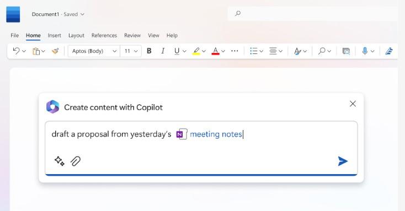Click the bullet list icon
405x211 pixels.
click(254, 51)
